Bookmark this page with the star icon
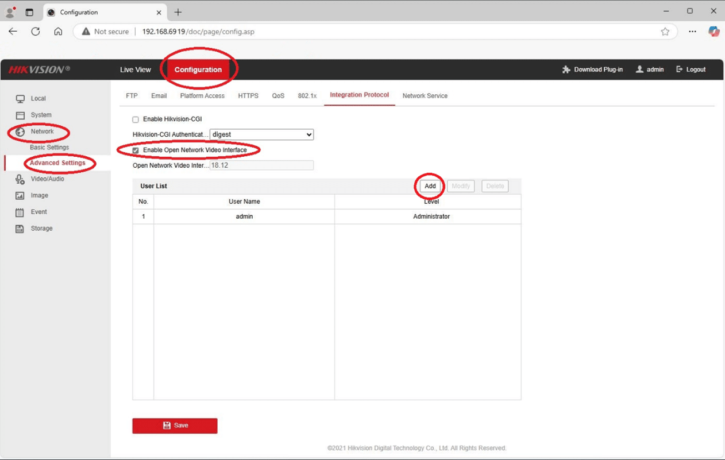This screenshot has height=460, width=725. click(x=665, y=32)
